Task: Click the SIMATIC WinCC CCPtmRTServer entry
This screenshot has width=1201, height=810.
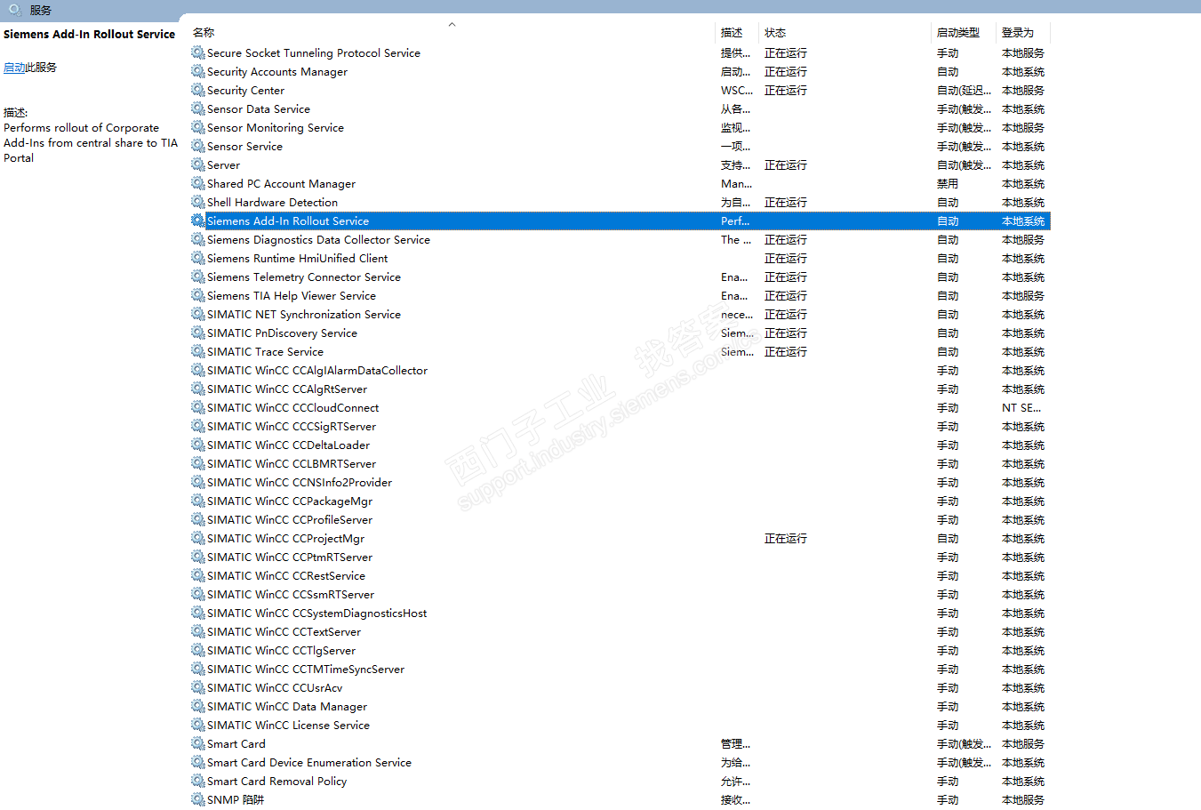Action: (290, 557)
